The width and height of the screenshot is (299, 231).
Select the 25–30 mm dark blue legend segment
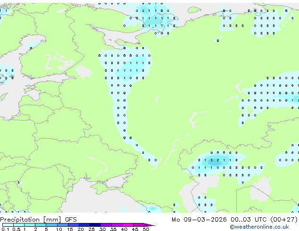[x=95, y=225]
